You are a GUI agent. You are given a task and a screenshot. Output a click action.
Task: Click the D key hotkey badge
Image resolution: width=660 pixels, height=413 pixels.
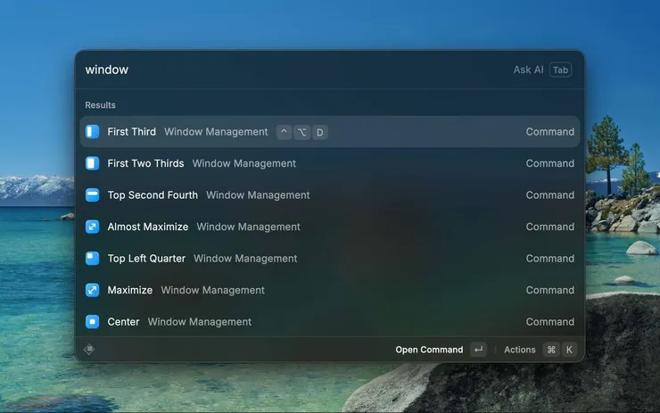pyautogui.click(x=320, y=132)
